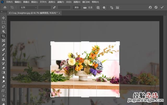Select the Move tool
167x105 pixels.
pos(3,18)
